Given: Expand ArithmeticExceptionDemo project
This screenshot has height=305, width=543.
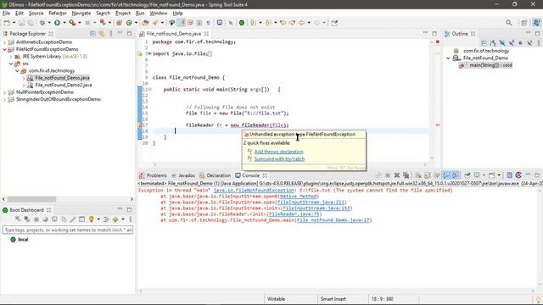Looking at the screenshot, I should (x=4, y=42).
